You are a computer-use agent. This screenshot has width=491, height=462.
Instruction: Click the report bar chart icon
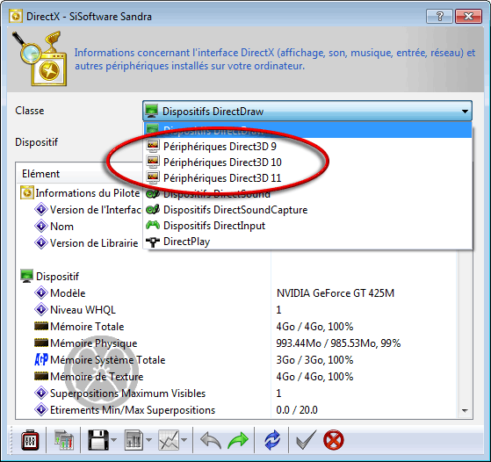coord(134,440)
